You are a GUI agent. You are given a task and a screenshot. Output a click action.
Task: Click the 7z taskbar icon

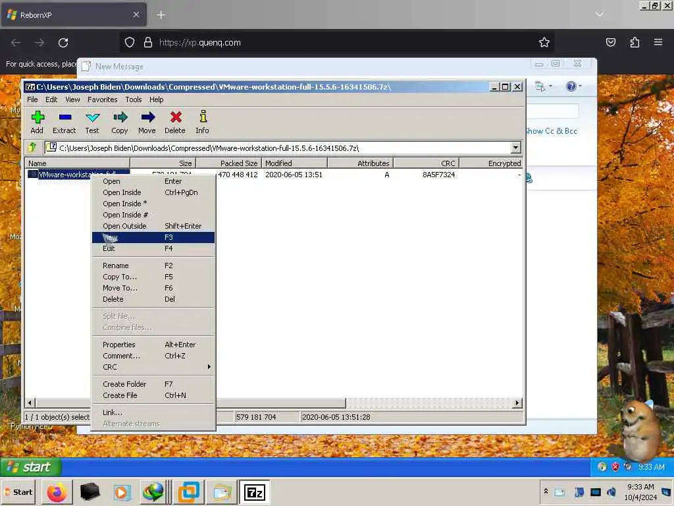255,492
